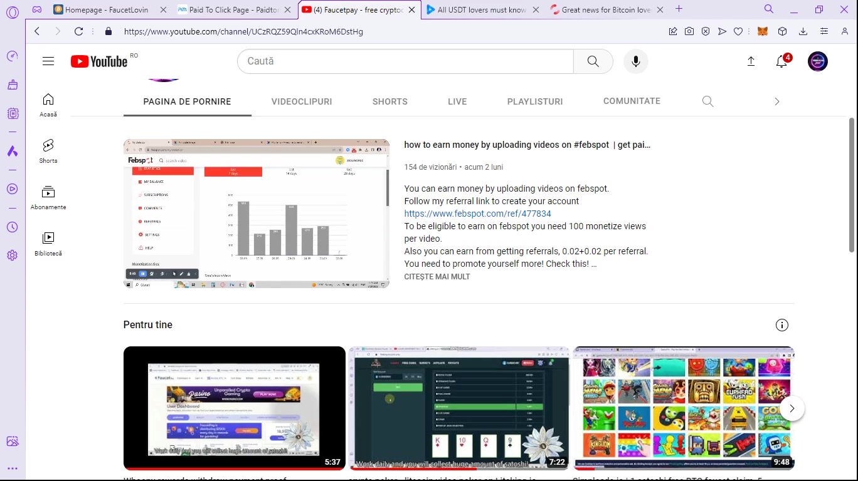Open the chip-shaped sidebar icon
The width and height of the screenshot is (858, 481).
13,113
